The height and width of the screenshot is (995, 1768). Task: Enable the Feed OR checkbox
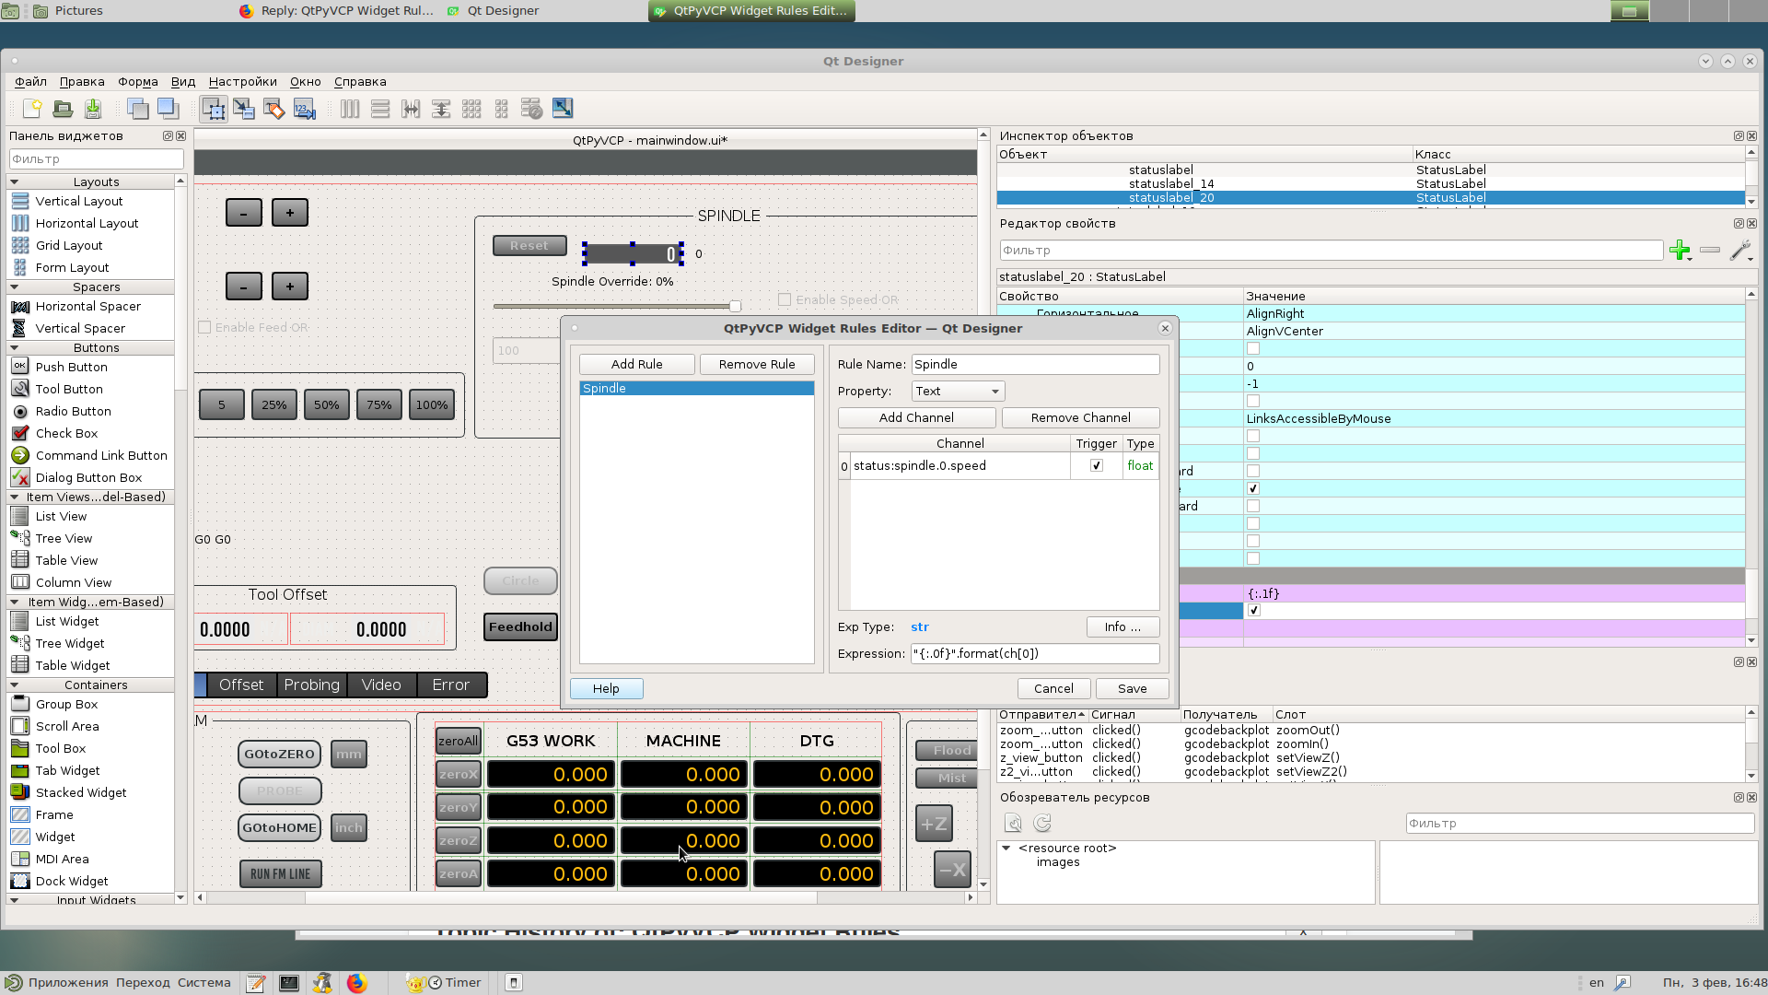tap(204, 327)
